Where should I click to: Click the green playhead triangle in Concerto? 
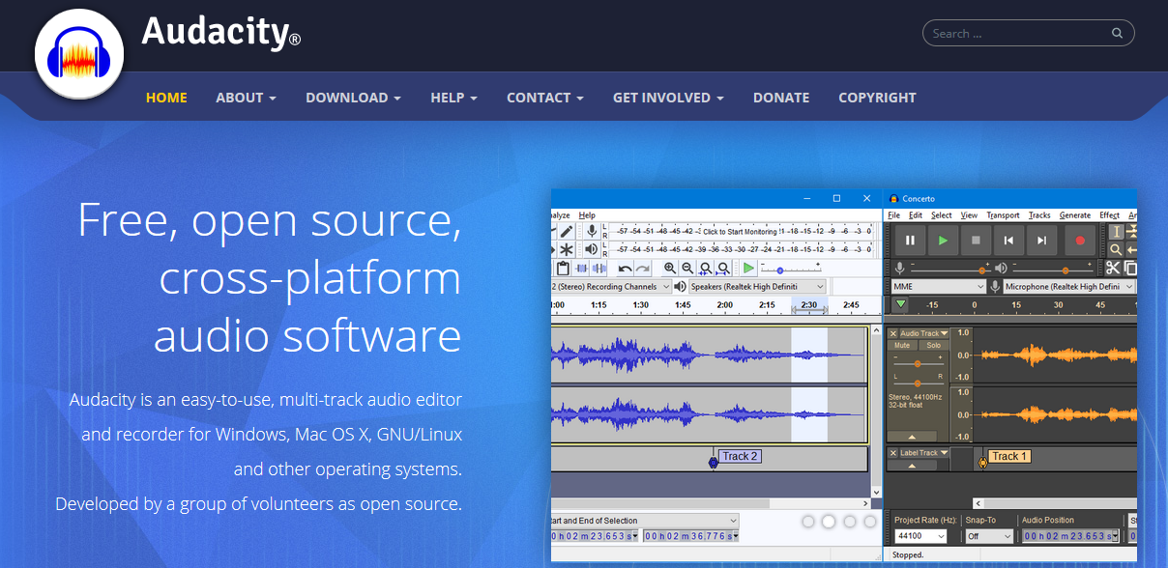901,304
